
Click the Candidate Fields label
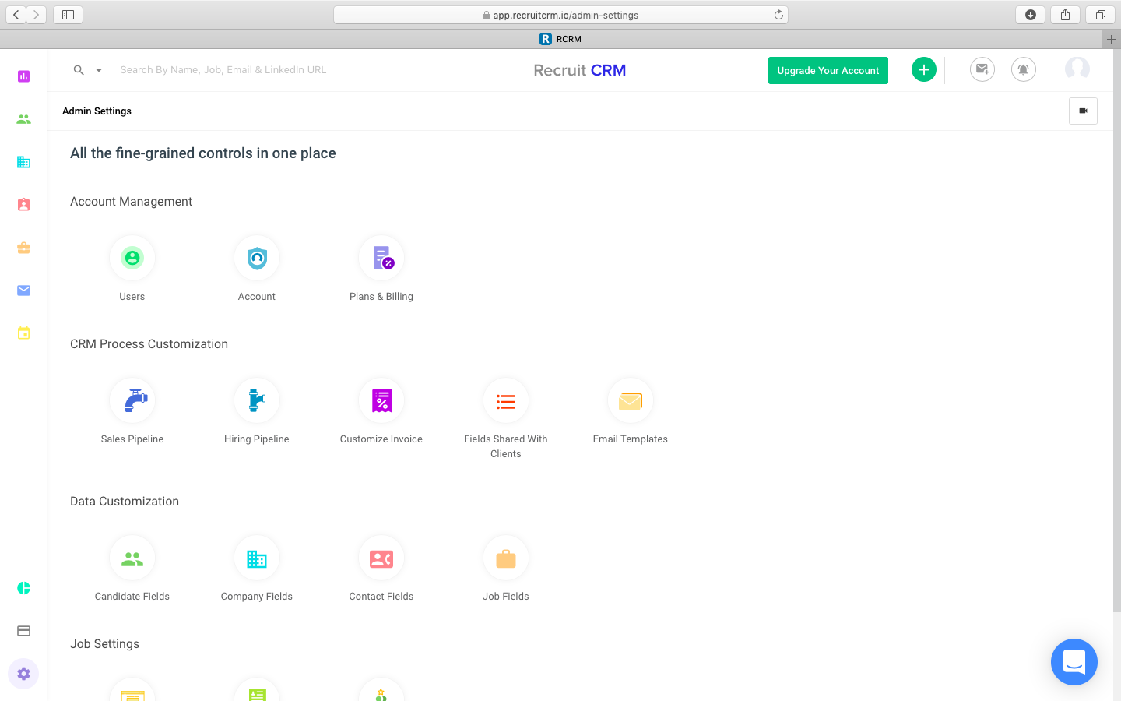click(x=132, y=597)
